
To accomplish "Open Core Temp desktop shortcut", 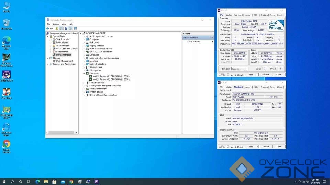I will pos(7,94).
